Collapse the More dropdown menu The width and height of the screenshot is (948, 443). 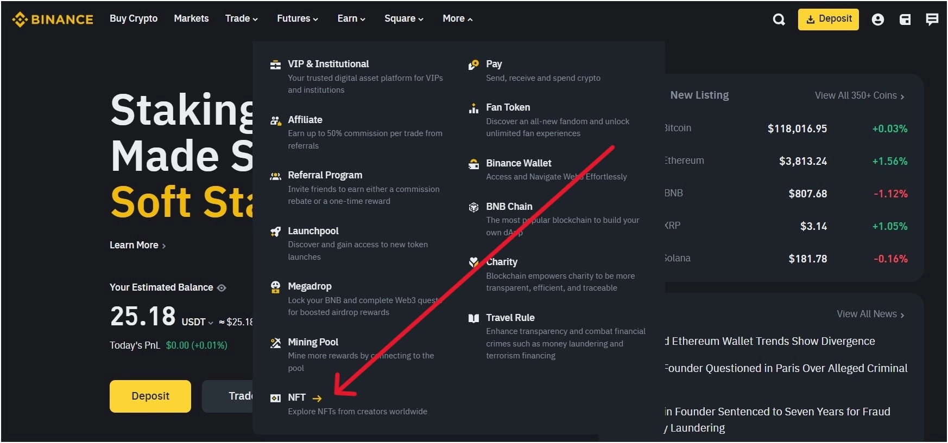tap(458, 18)
